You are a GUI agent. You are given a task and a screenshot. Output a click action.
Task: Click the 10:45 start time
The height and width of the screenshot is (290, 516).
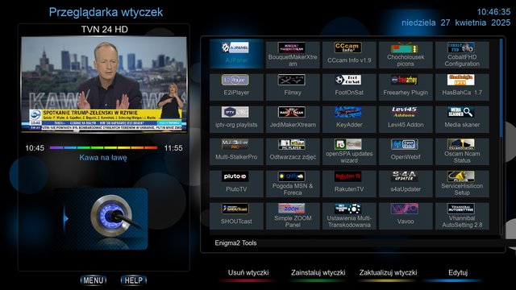tap(35, 148)
